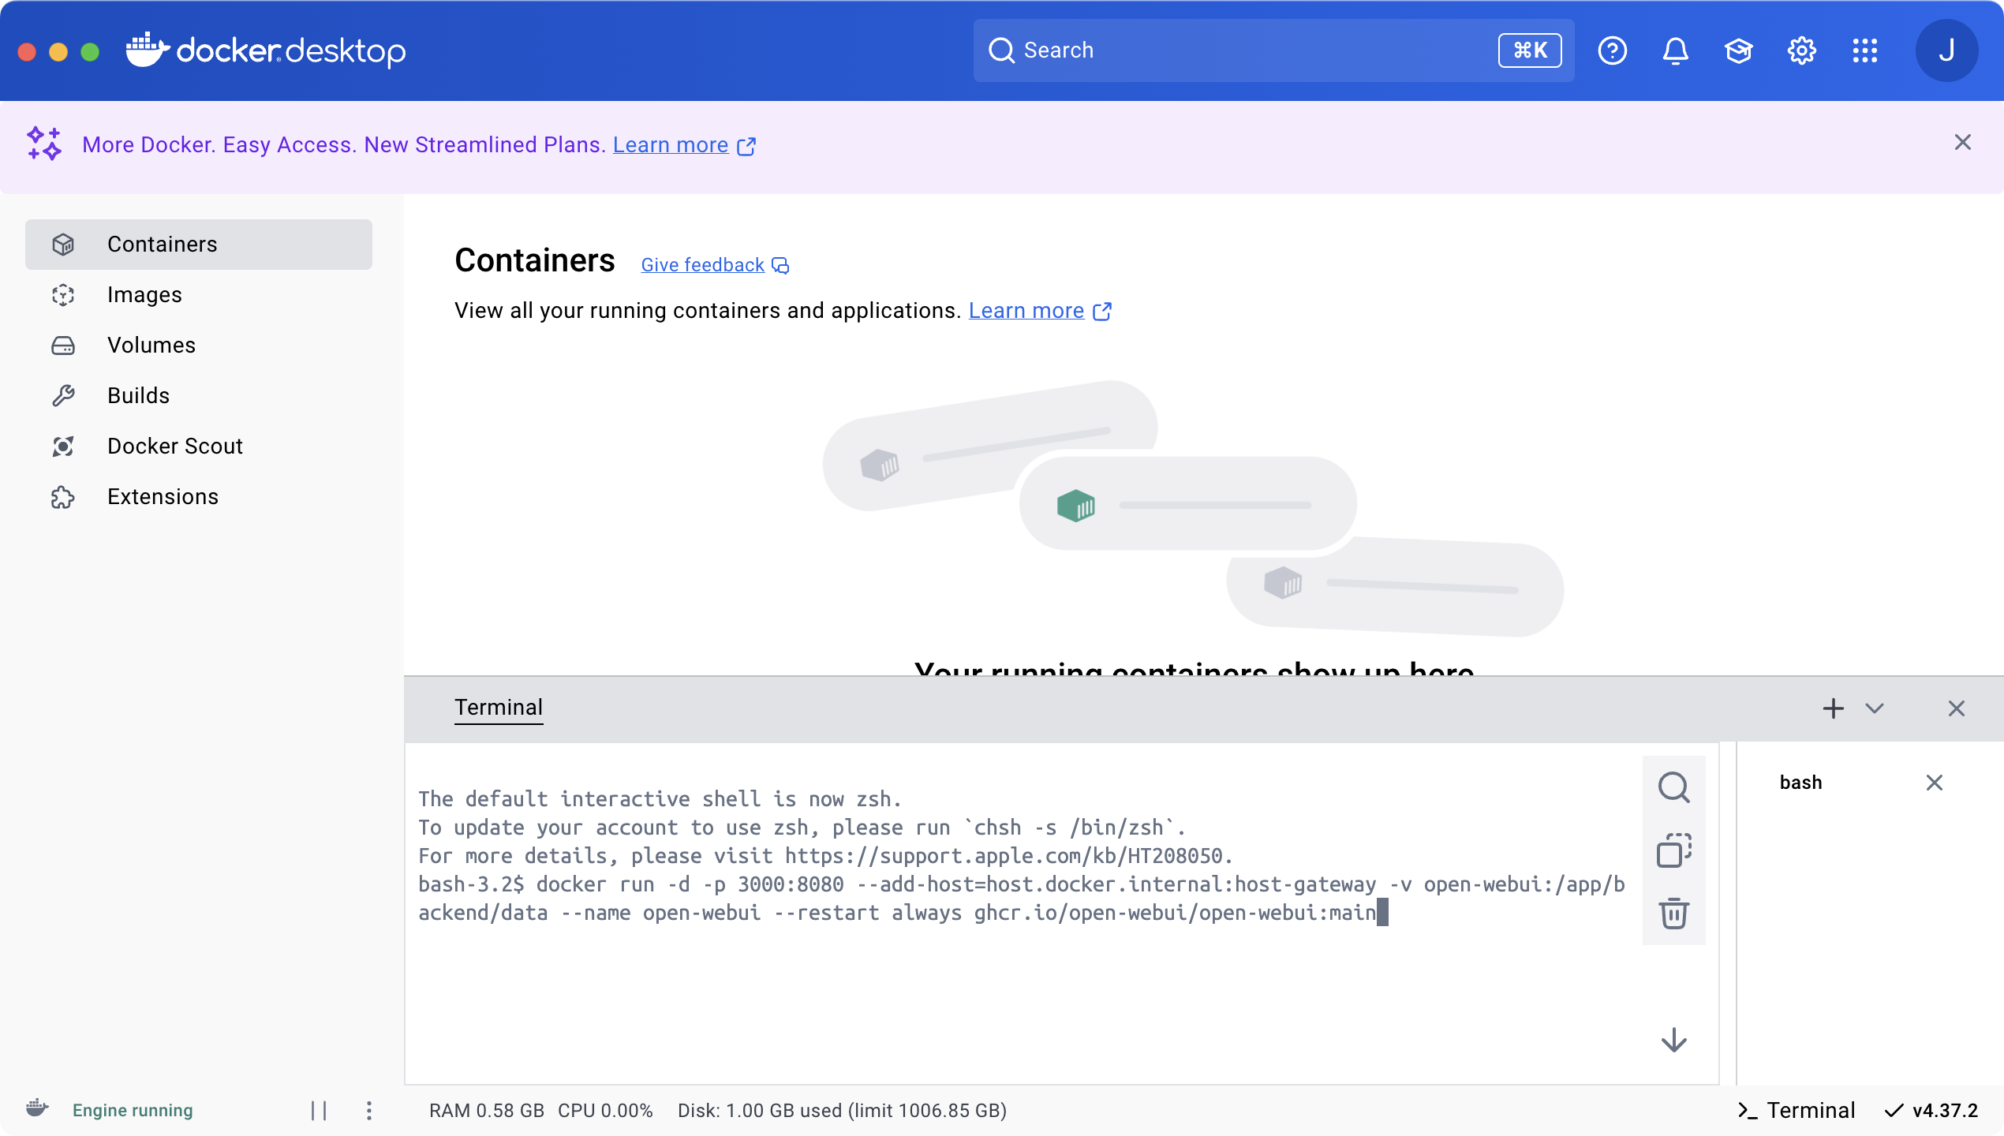The width and height of the screenshot is (2004, 1136).
Task: Expand the new terminal chevron dropdown
Action: [1875, 708]
